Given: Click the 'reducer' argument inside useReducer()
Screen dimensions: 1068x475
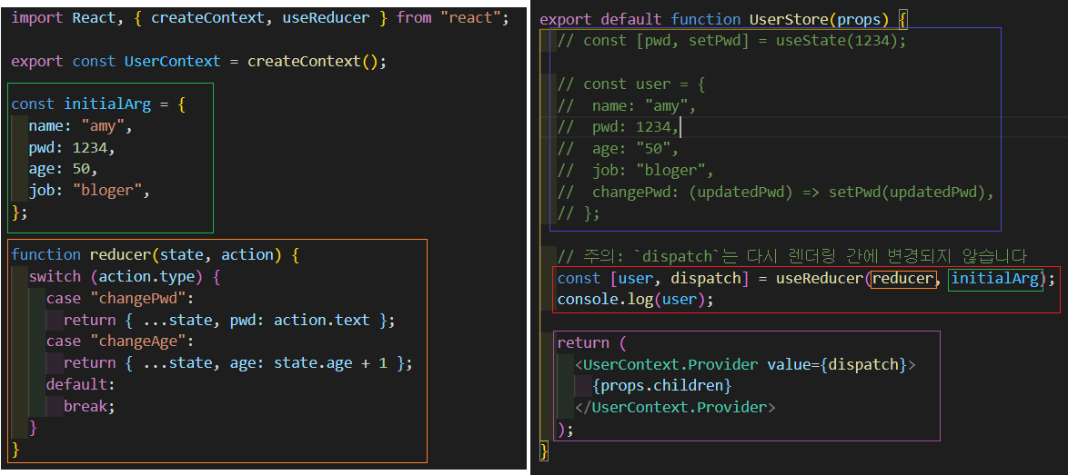Looking at the screenshot, I should tap(903, 279).
